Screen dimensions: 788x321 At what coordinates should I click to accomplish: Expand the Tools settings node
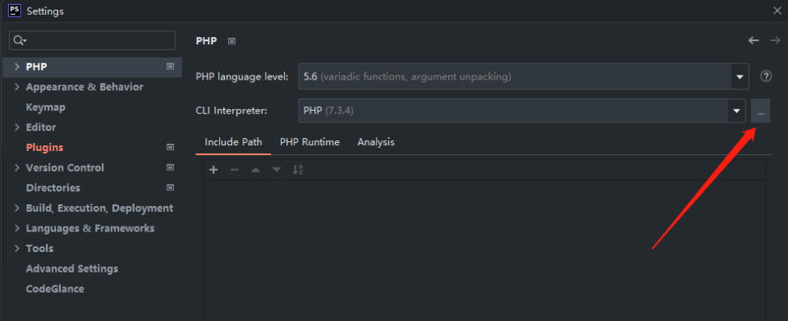(x=16, y=248)
